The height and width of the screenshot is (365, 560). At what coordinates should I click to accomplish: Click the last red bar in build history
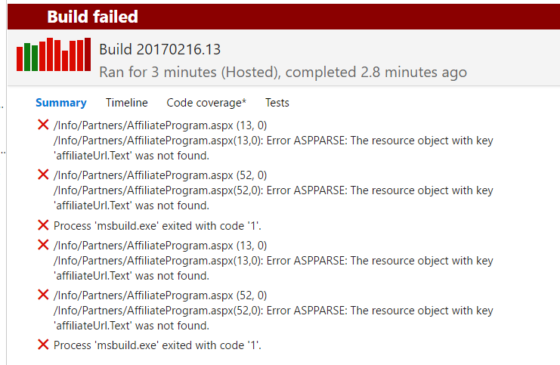click(x=88, y=54)
